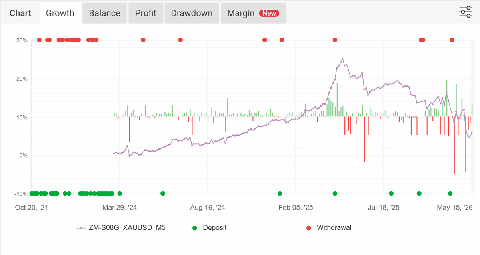Click the 20% y-axis label
The width and height of the screenshot is (480, 255).
22,79
